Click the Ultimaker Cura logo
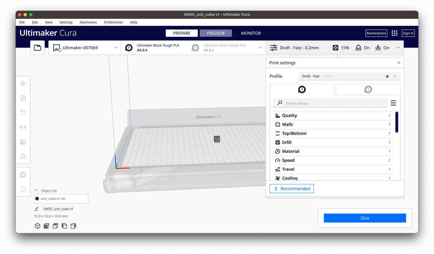434x254 pixels. click(x=48, y=33)
